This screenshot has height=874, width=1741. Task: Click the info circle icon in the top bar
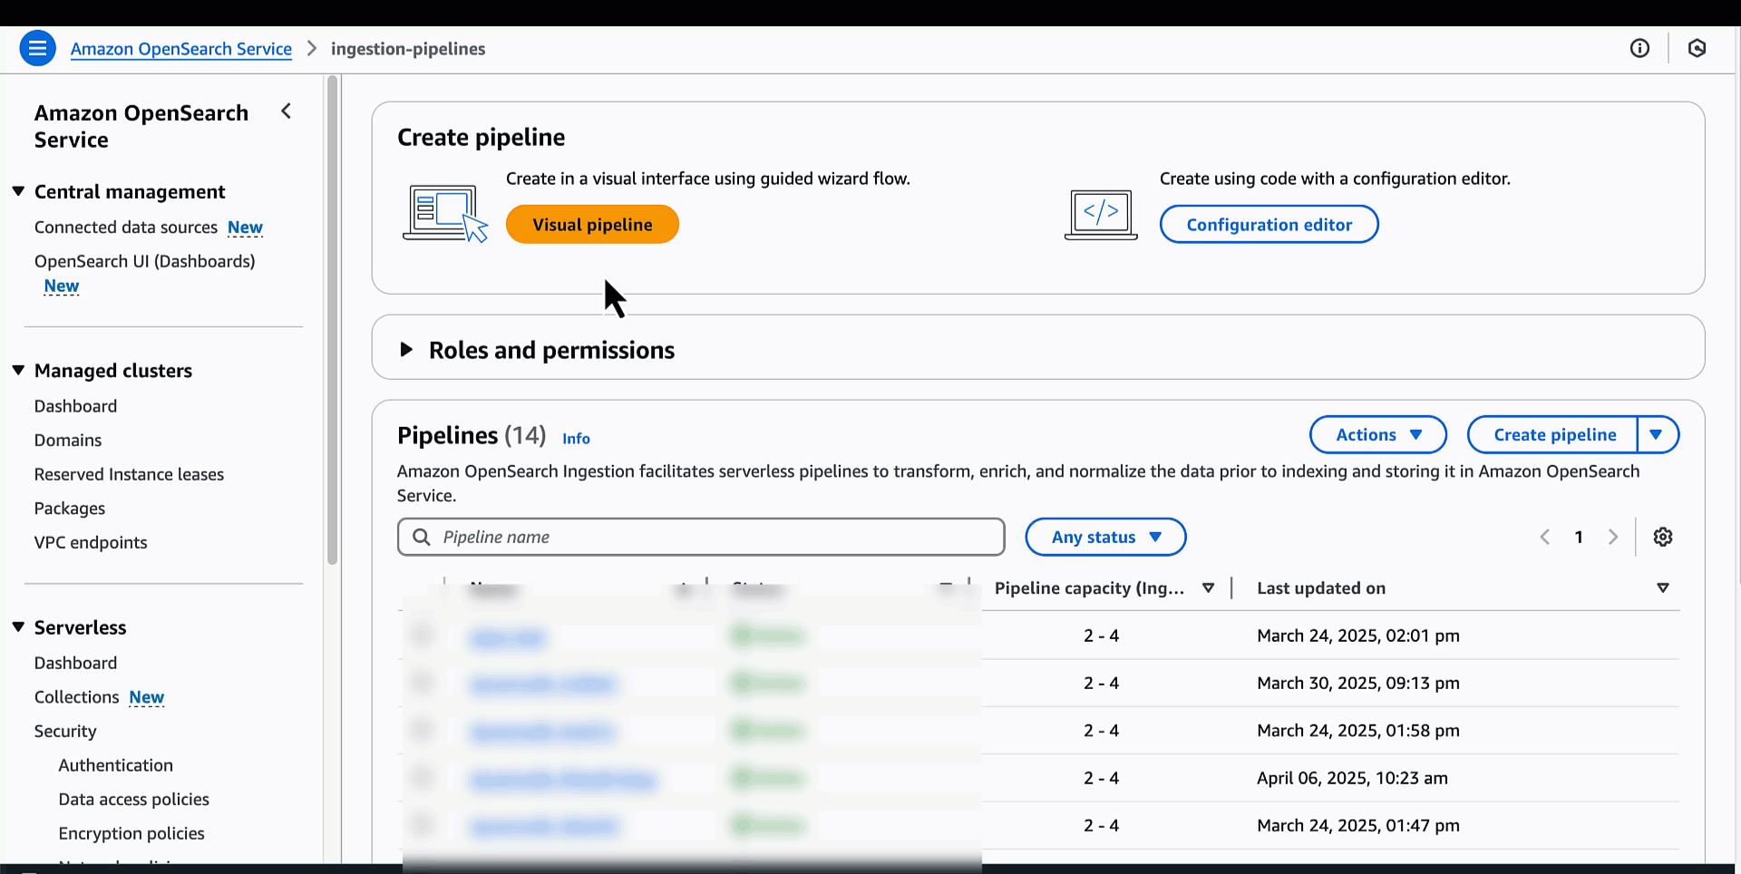[1639, 48]
